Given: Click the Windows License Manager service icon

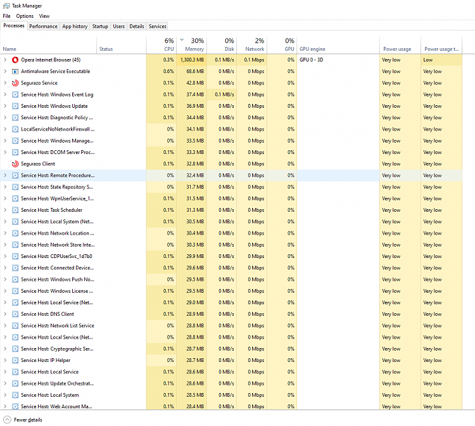Looking at the screenshot, I should pos(15,291).
